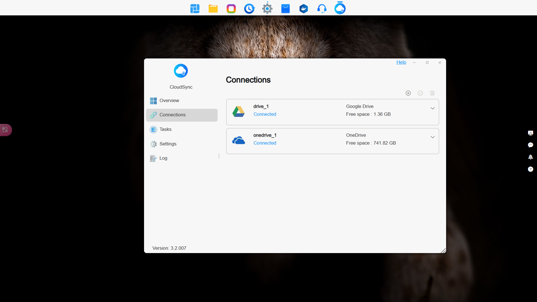Select Connections in sidebar
This screenshot has width=537, height=302.
(182, 115)
